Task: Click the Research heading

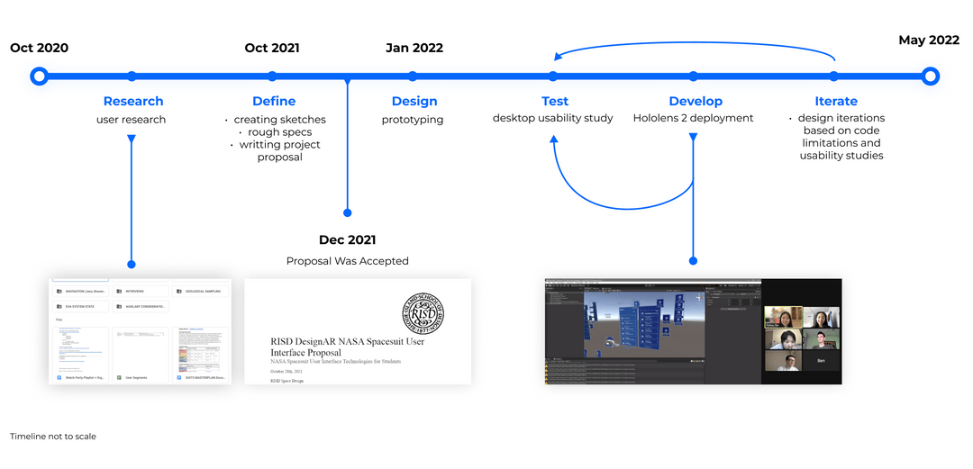Action: (133, 101)
